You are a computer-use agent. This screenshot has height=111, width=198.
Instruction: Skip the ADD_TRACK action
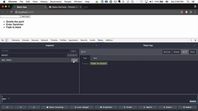coord(74,60)
